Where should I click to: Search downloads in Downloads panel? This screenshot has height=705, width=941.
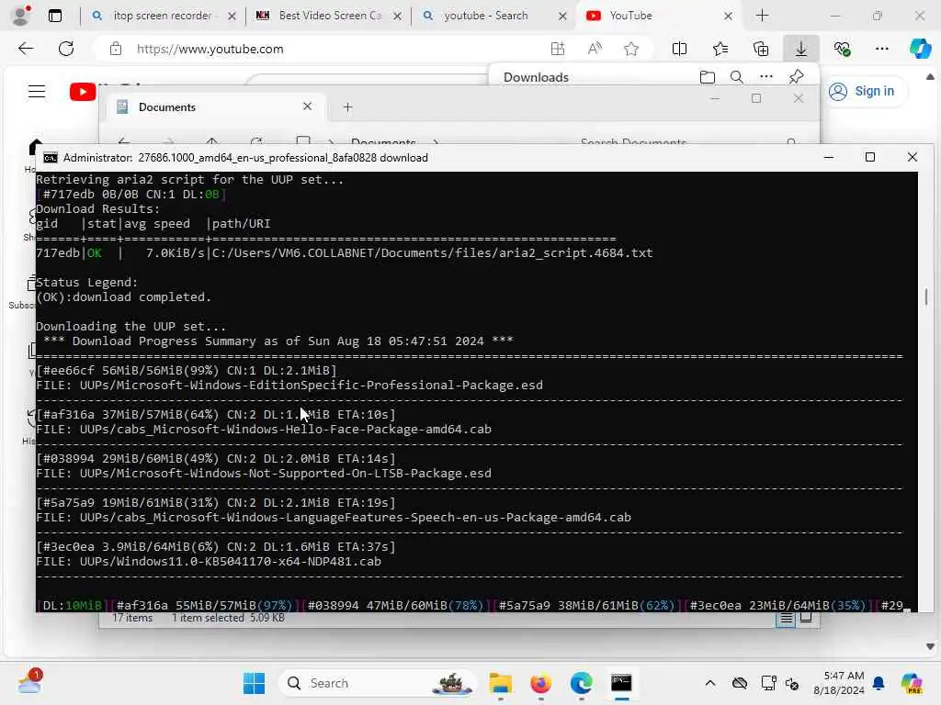[x=736, y=77]
